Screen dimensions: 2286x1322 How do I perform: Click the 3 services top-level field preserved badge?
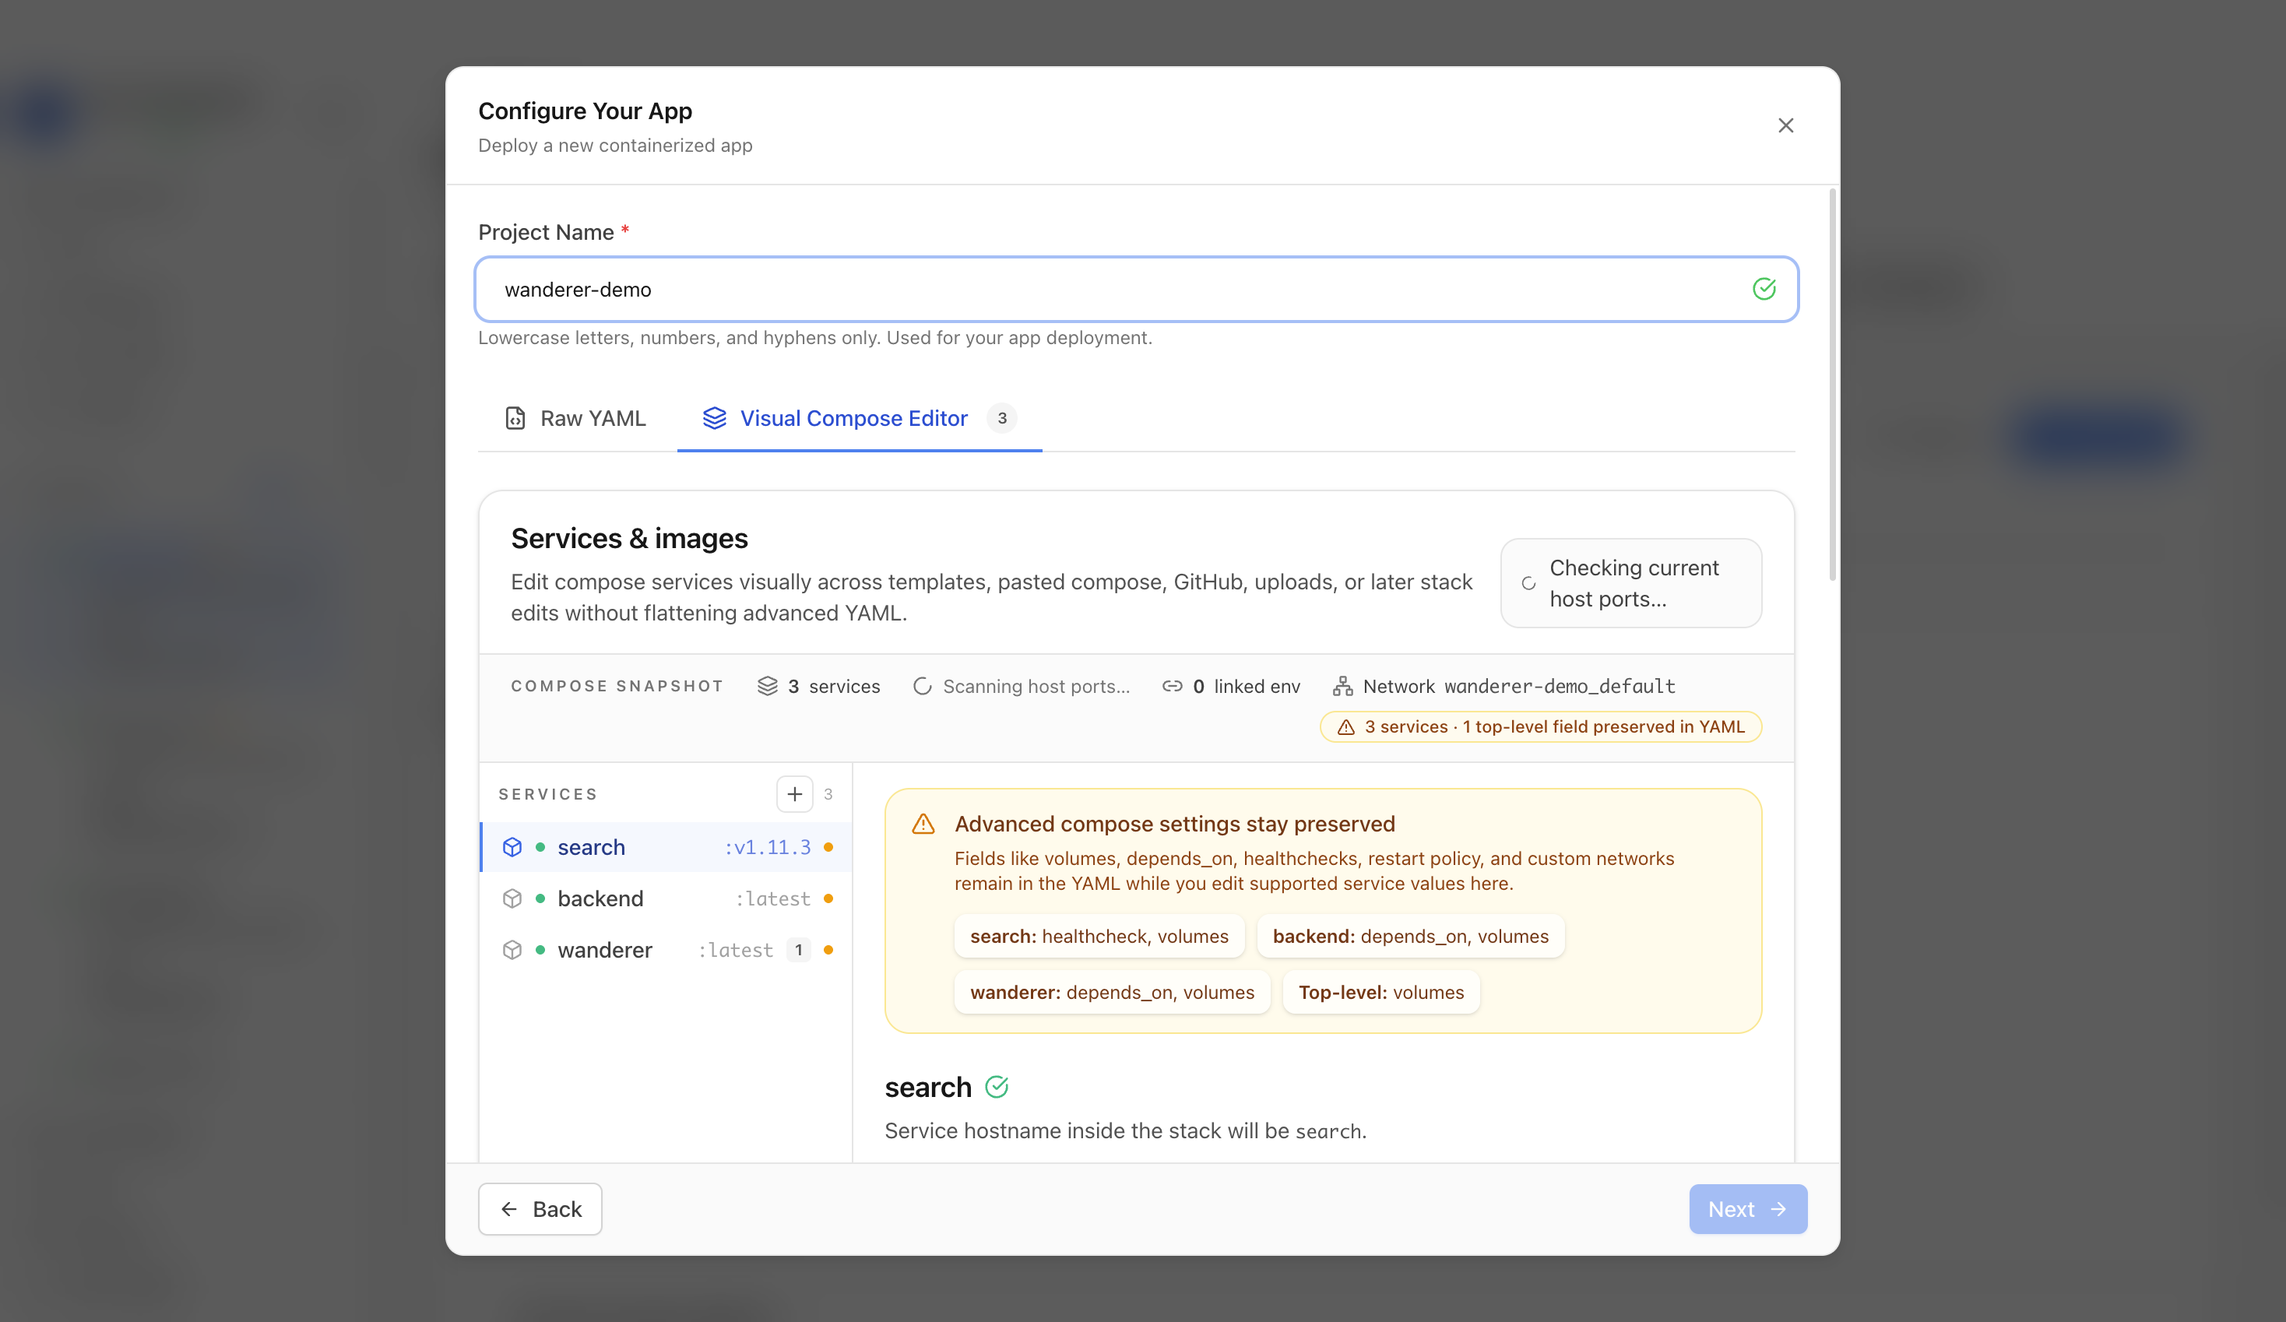coord(1540,726)
